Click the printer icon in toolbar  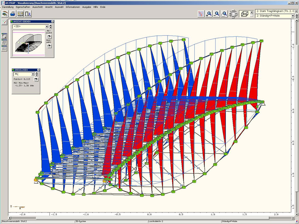(12, 14)
